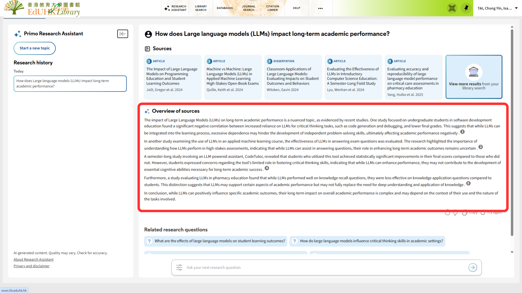The image size is (522, 293).
Task: Click the 'Related research questions' heading
Action: [176, 230]
